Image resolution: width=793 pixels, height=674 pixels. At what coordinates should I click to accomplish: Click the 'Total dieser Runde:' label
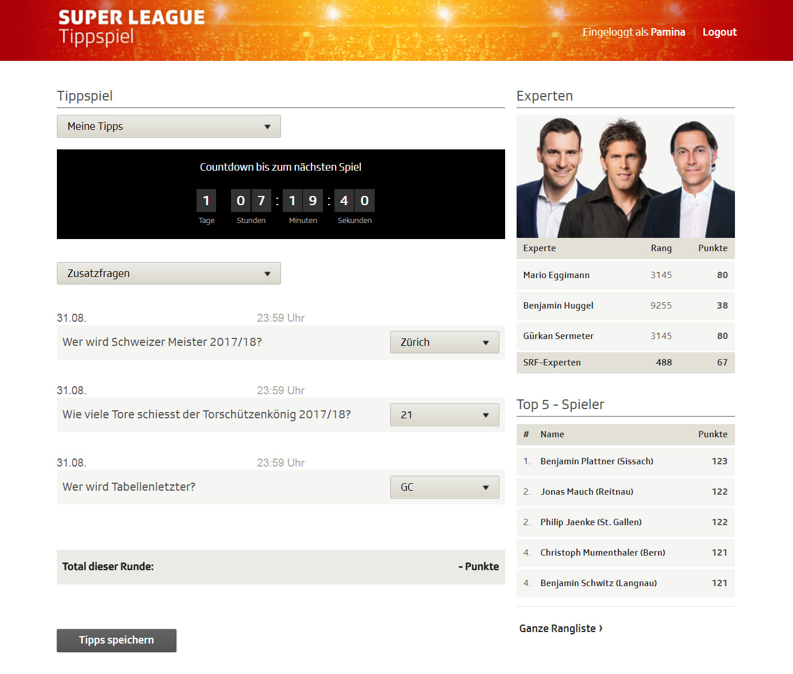coord(108,567)
